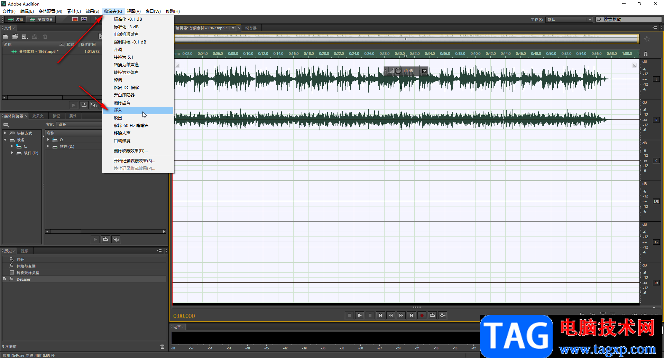Click Move playhead to next button

pos(412,315)
